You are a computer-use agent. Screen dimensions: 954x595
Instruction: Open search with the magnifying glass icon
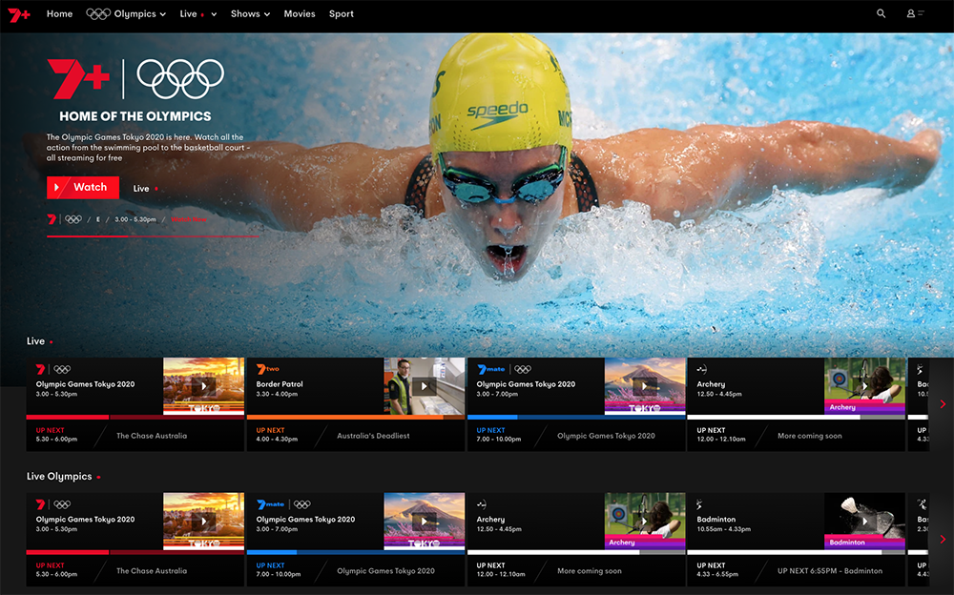(881, 14)
